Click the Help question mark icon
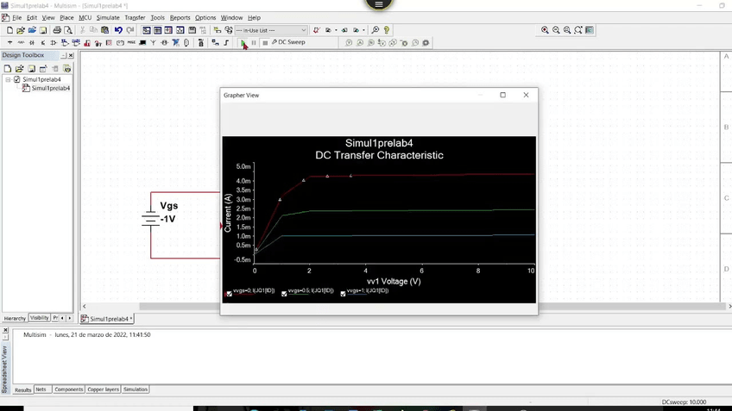The image size is (732, 411). coord(387,30)
